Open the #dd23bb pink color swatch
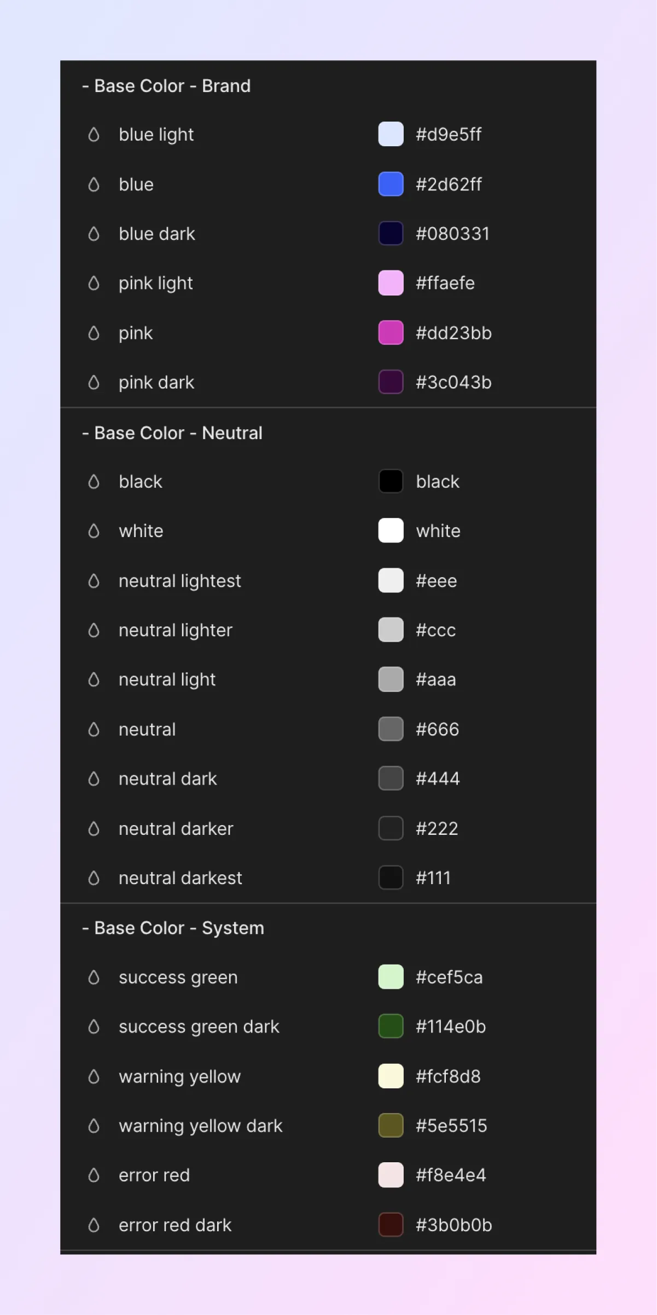 pos(391,333)
